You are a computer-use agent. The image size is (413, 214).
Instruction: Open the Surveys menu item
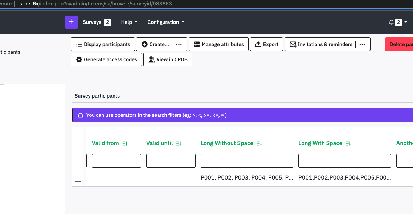[x=97, y=22]
